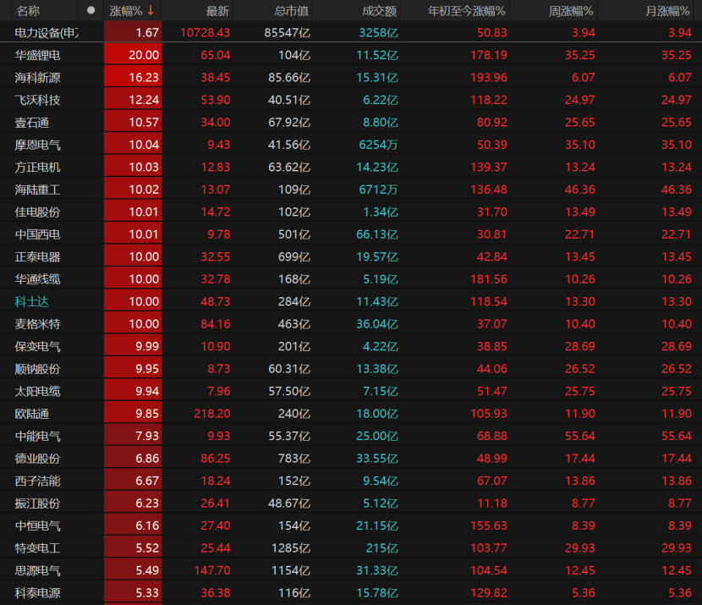Click the dot icon beside 名称 header
The width and height of the screenshot is (702, 605).
91,10
